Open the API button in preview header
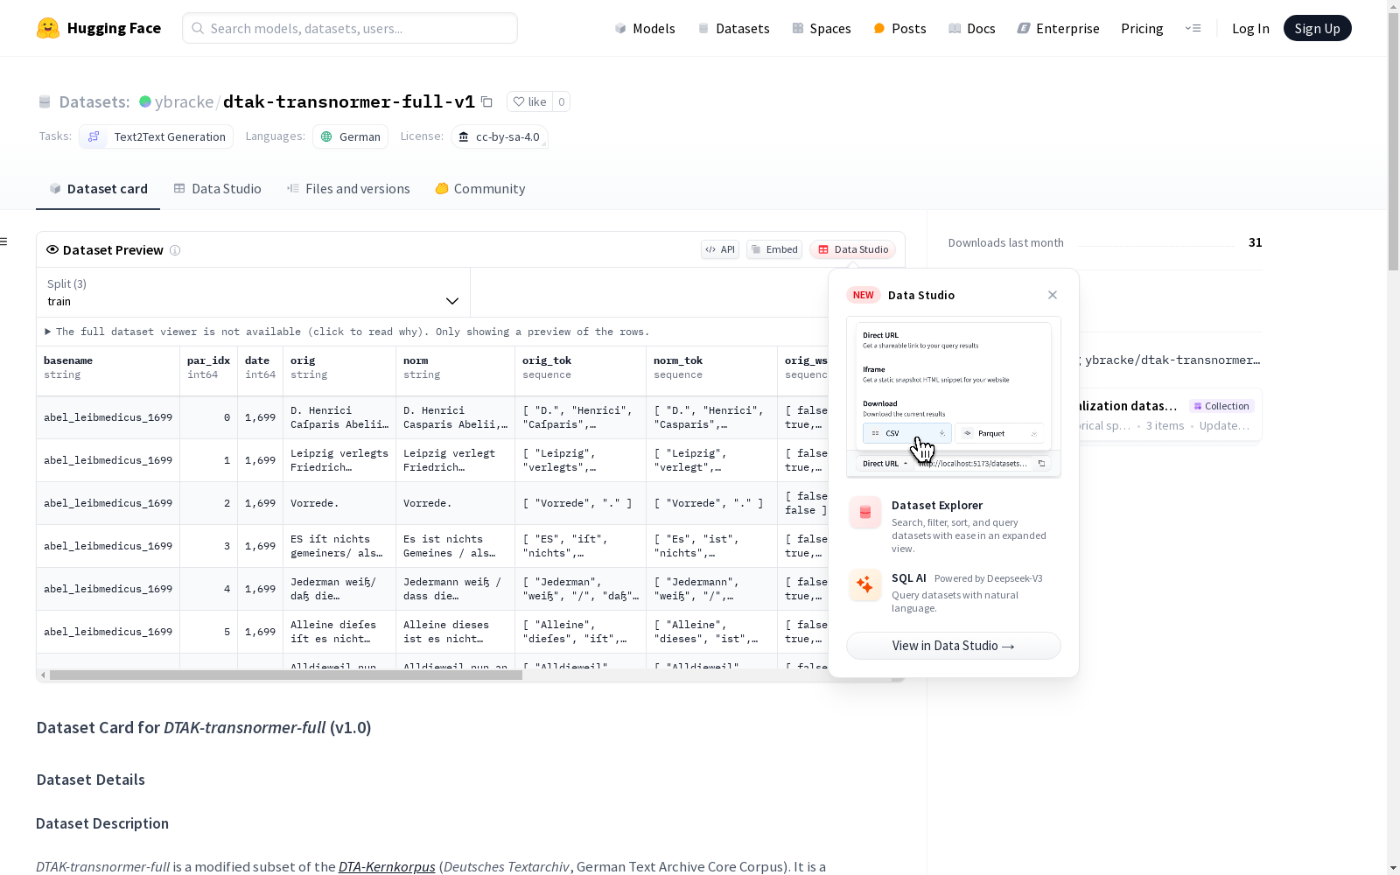 [x=720, y=249]
